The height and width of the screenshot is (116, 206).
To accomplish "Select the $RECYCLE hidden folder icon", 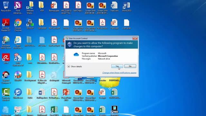I will click(x=30, y=41).
